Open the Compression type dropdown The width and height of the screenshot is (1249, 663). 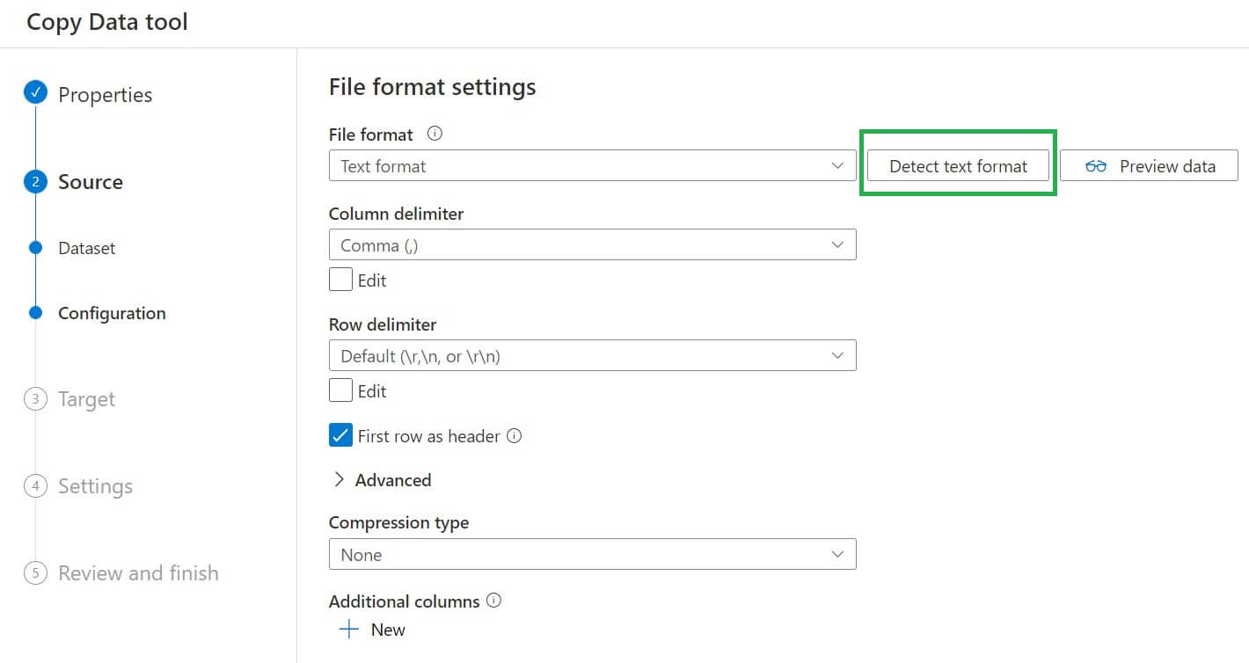pyautogui.click(x=592, y=554)
